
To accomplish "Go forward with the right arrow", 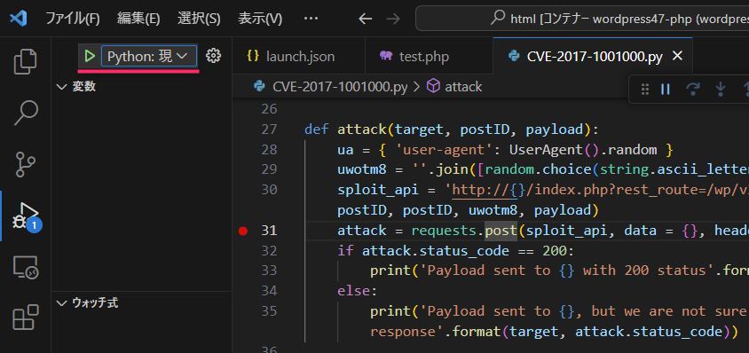I will [393, 19].
